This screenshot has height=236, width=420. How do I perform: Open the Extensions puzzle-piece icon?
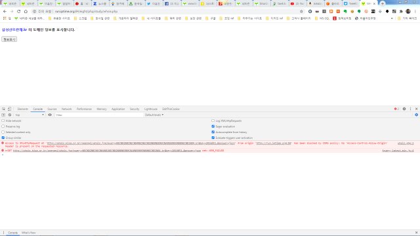pos(401,12)
